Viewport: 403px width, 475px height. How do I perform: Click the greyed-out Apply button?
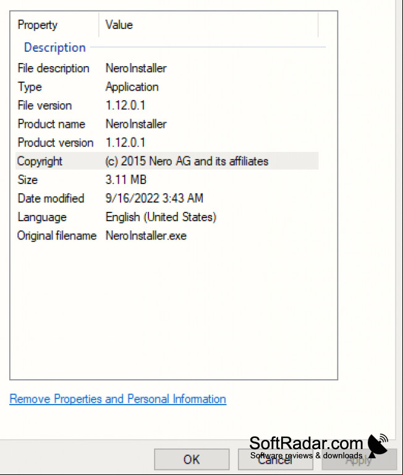coord(359,460)
